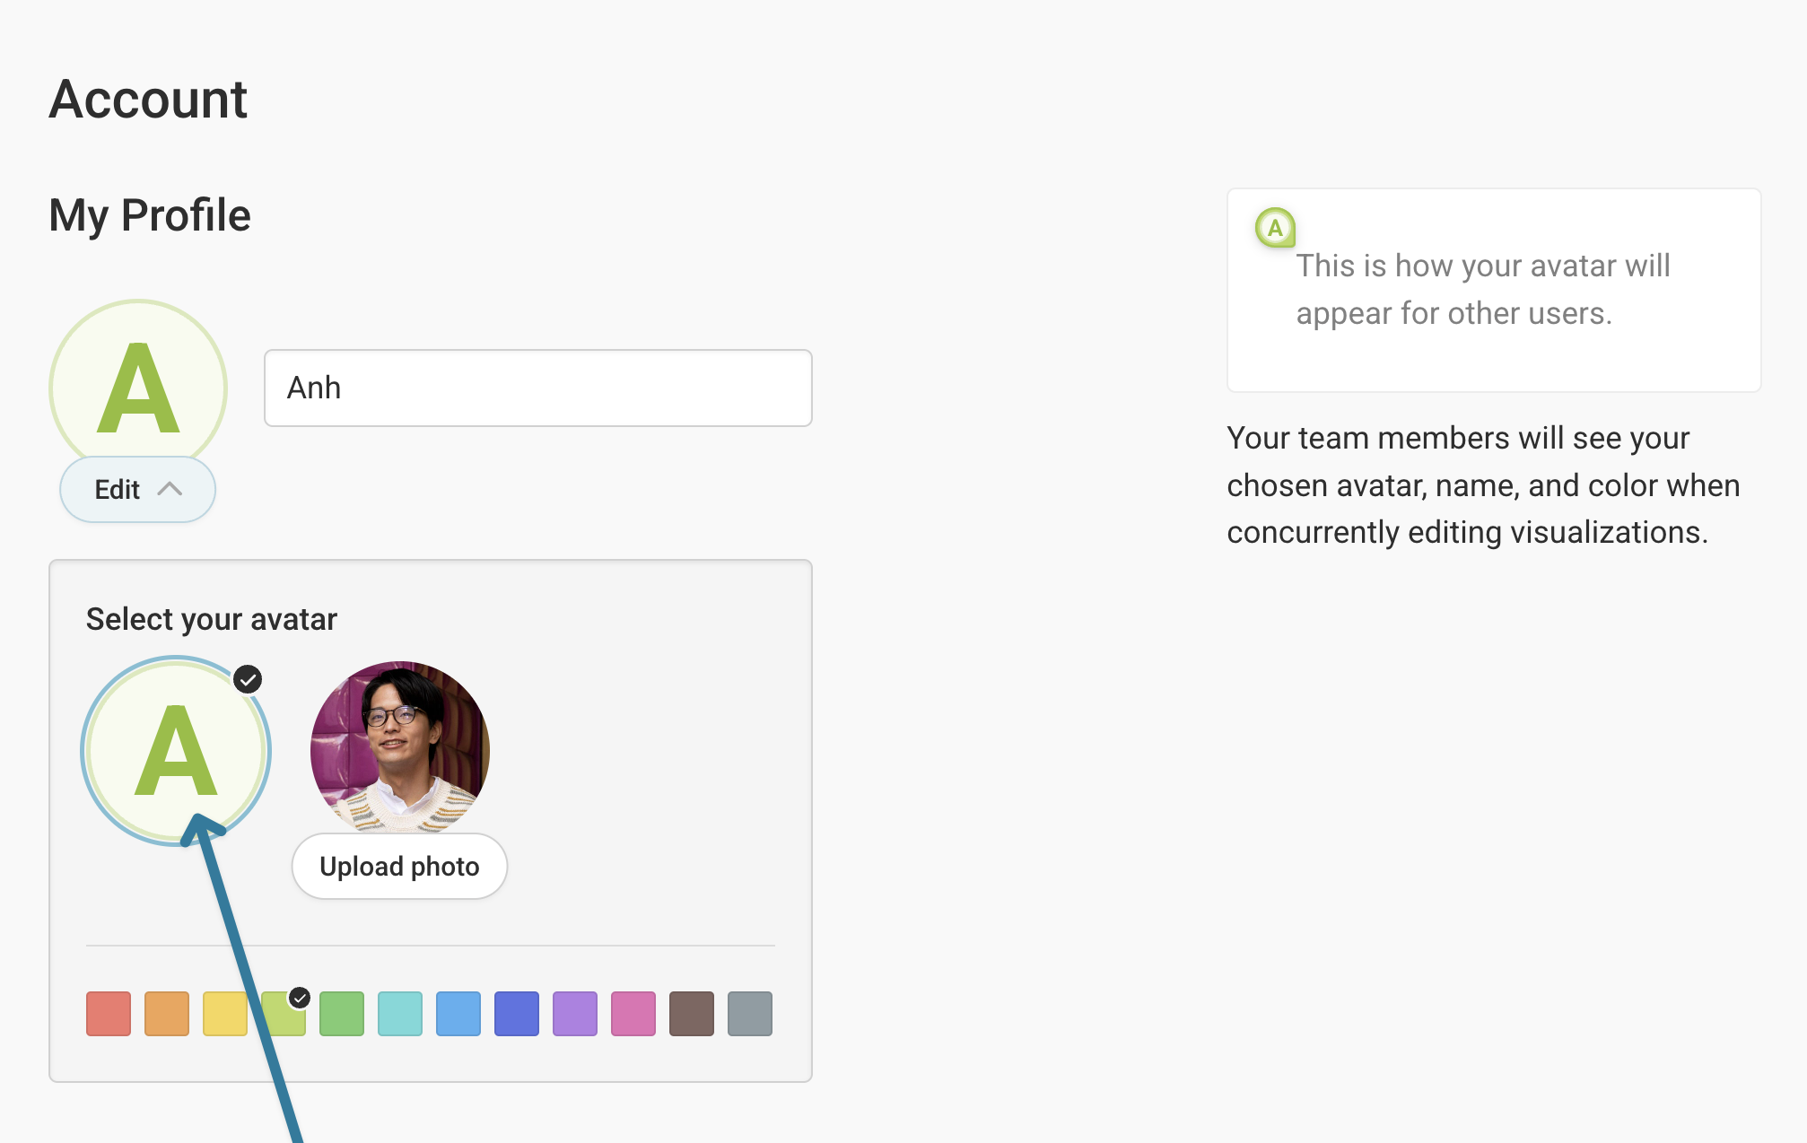1807x1143 pixels.
Task: Choose the selected lime green swatch
Action: pos(284,1014)
